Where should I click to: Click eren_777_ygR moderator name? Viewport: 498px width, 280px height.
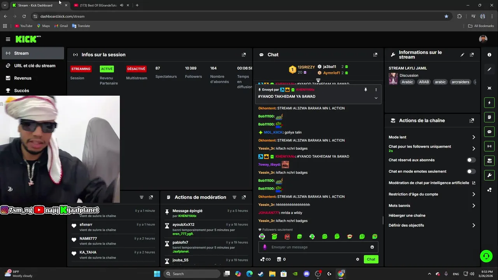pos(183,234)
